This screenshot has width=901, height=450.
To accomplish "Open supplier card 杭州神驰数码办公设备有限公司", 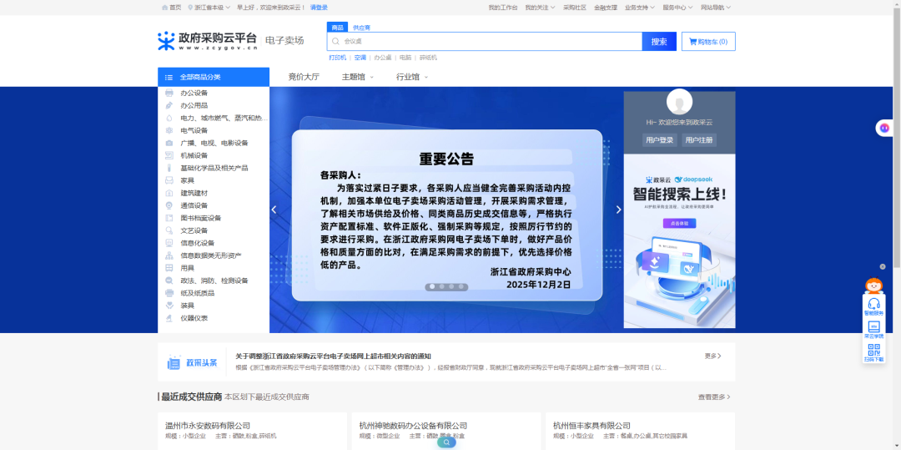I will (445, 431).
